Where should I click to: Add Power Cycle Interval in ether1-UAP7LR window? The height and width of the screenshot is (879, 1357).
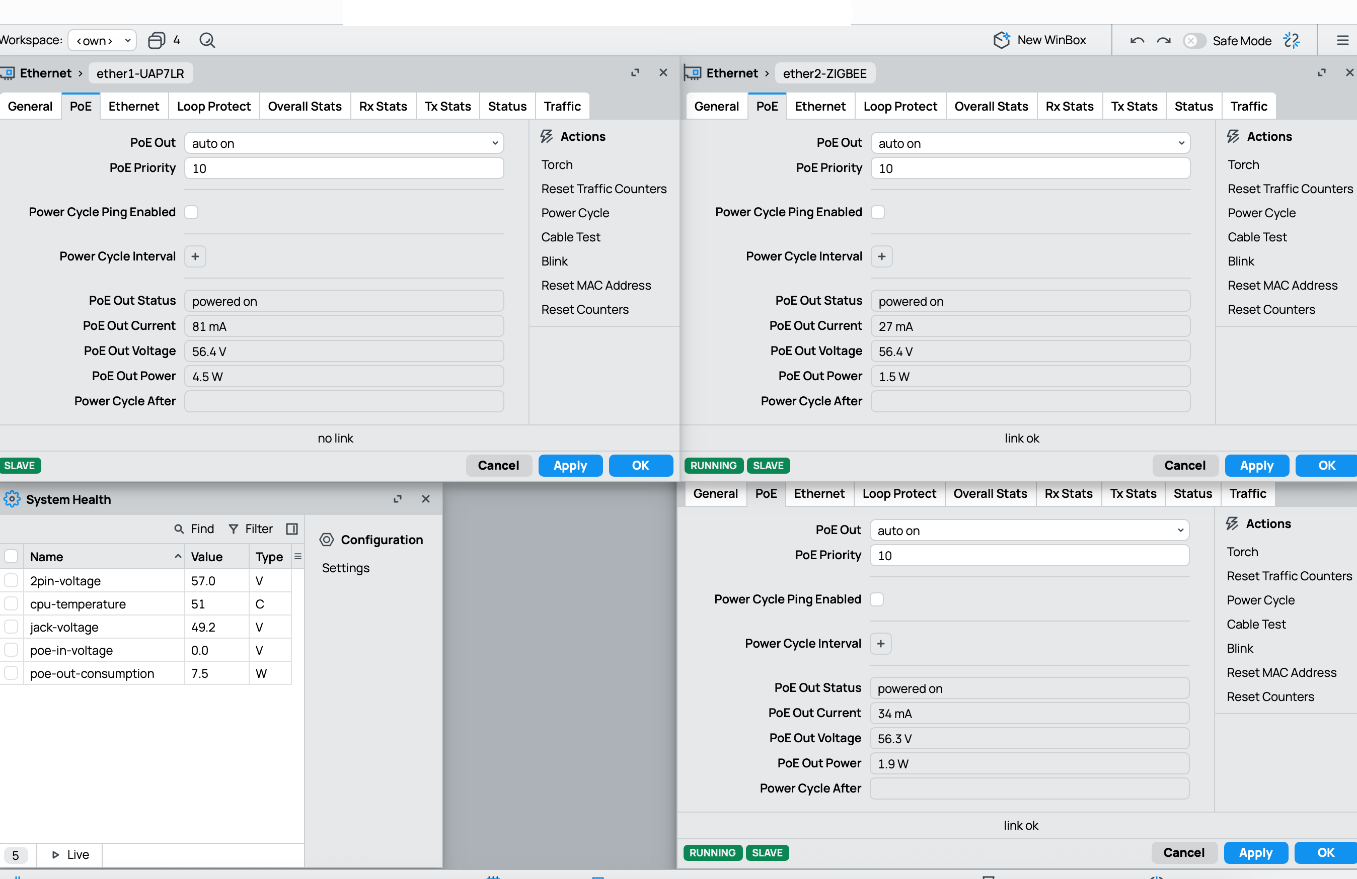point(195,256)
